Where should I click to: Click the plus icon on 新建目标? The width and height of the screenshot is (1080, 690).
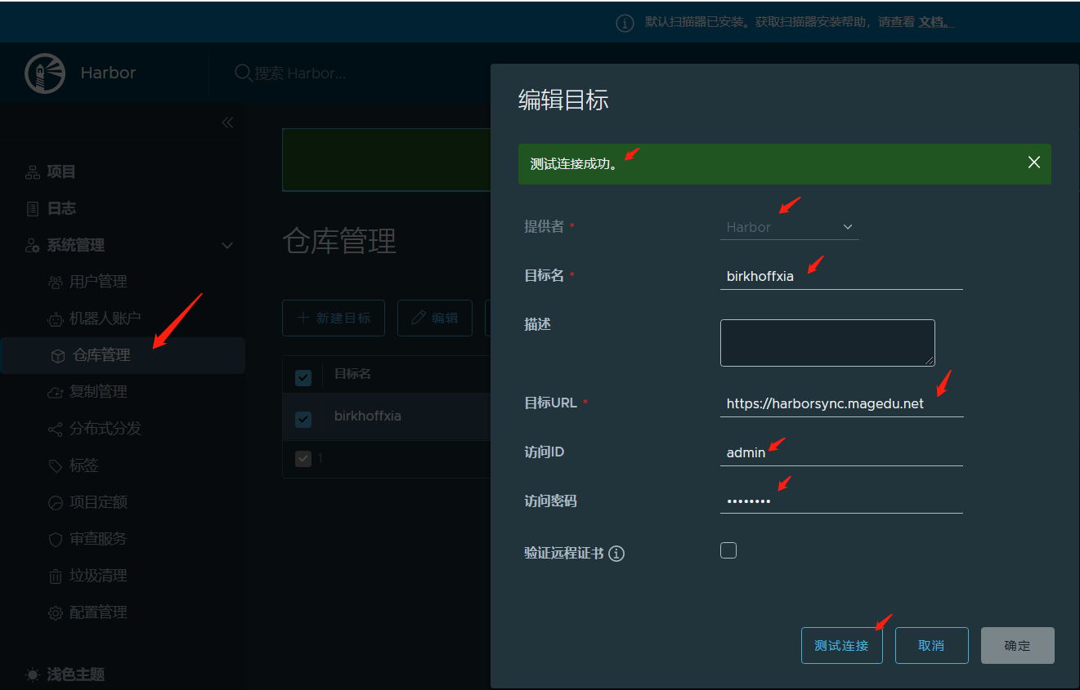click(x=302, y=318)
